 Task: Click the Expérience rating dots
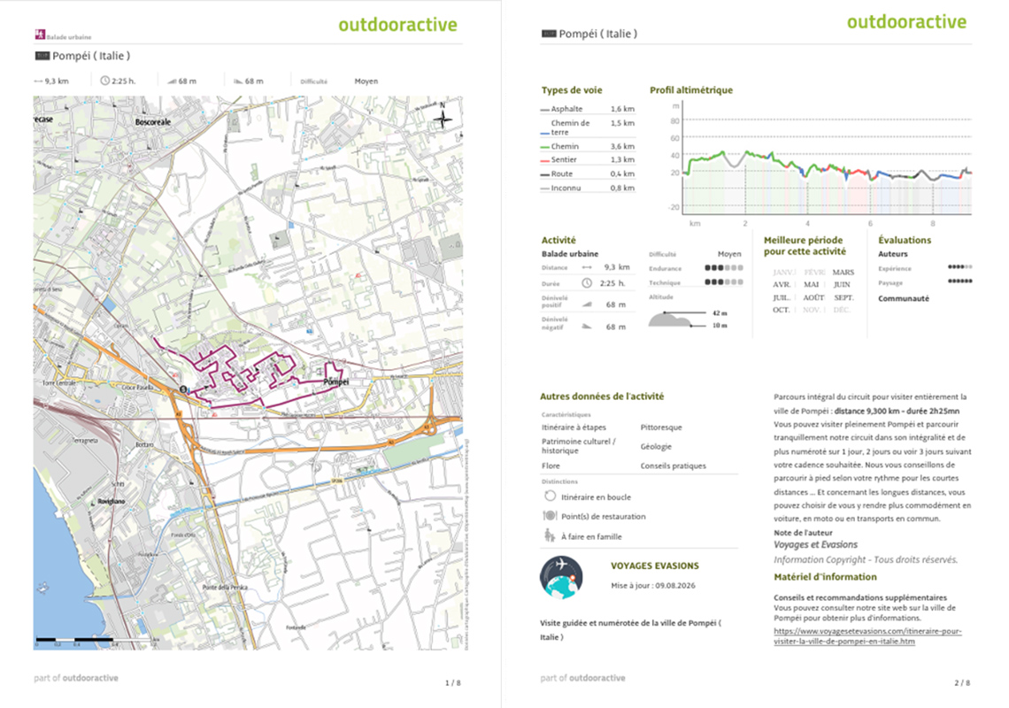[x=960, y=267]
